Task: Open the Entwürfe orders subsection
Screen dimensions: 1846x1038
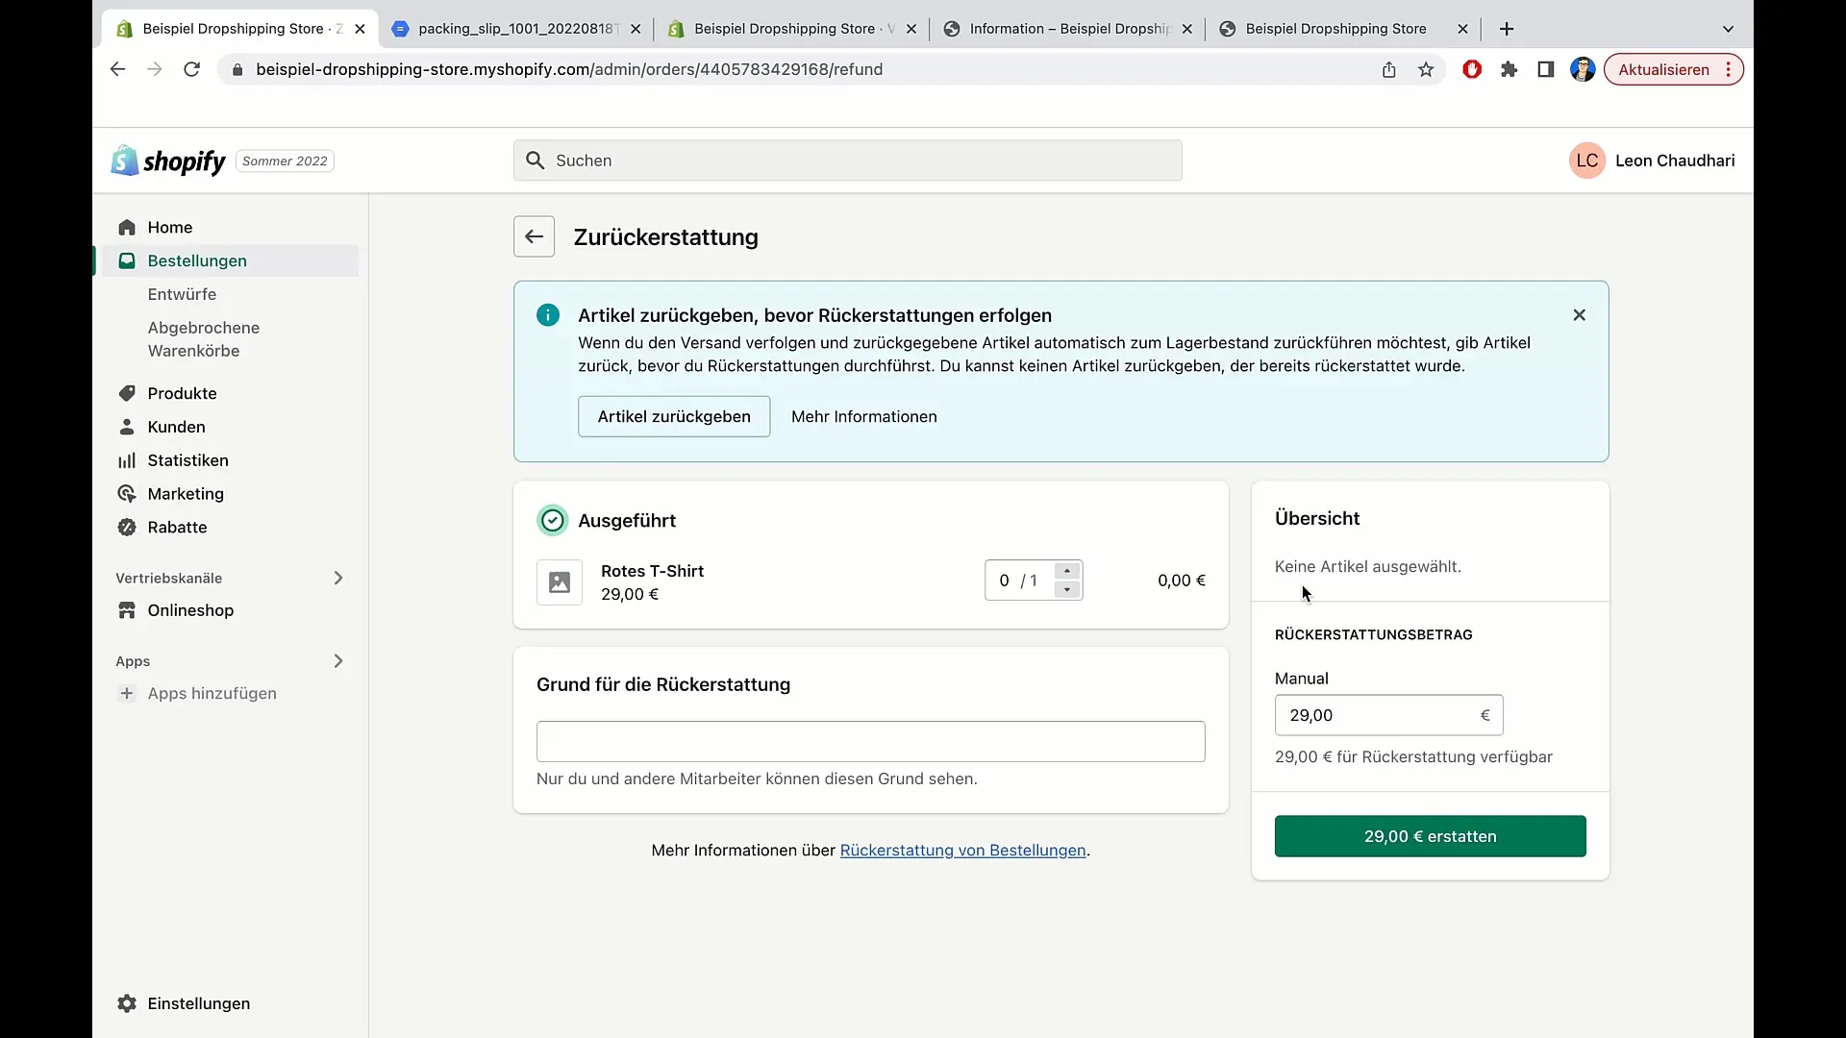Action: coord(182,294)
